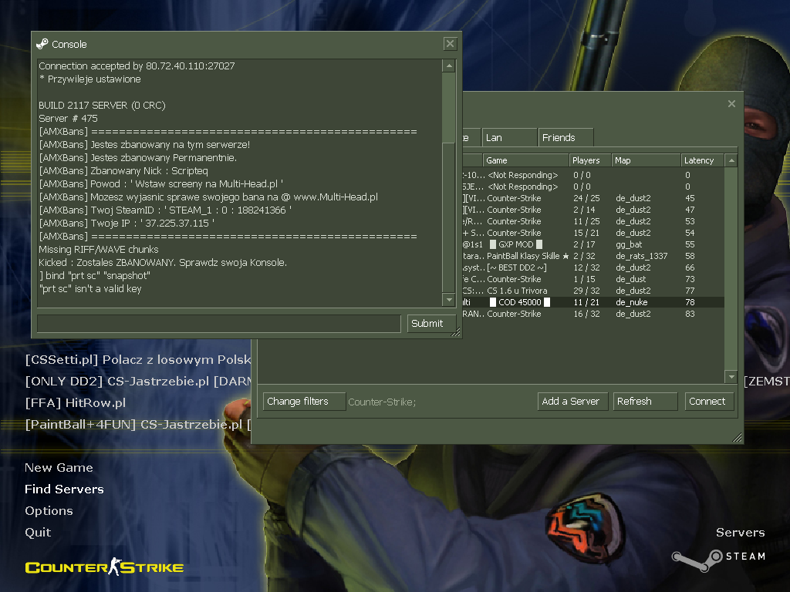Switch to the Lan tab
The image size is (790, 592).
coord(508,137)
